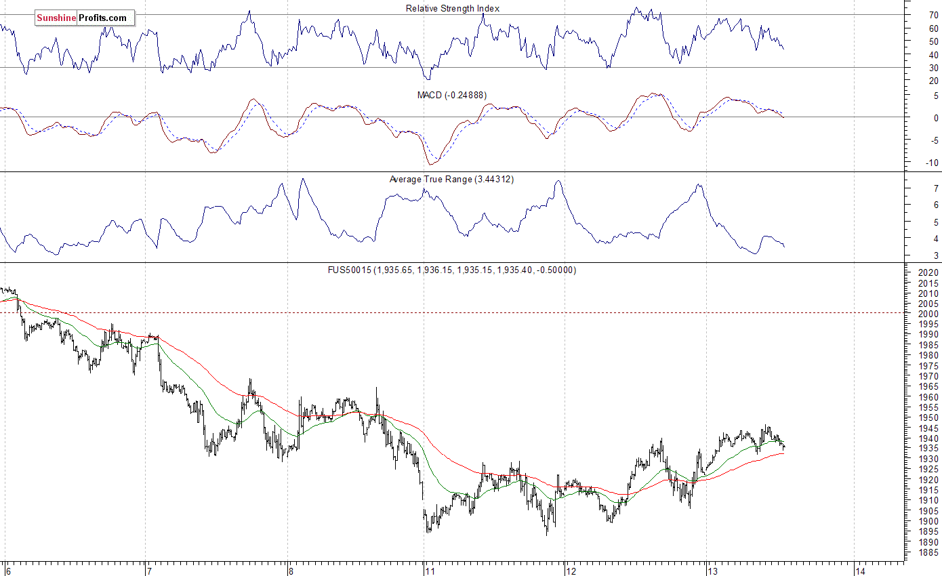Click the SunshineProfits.com logo

[85, 18]
